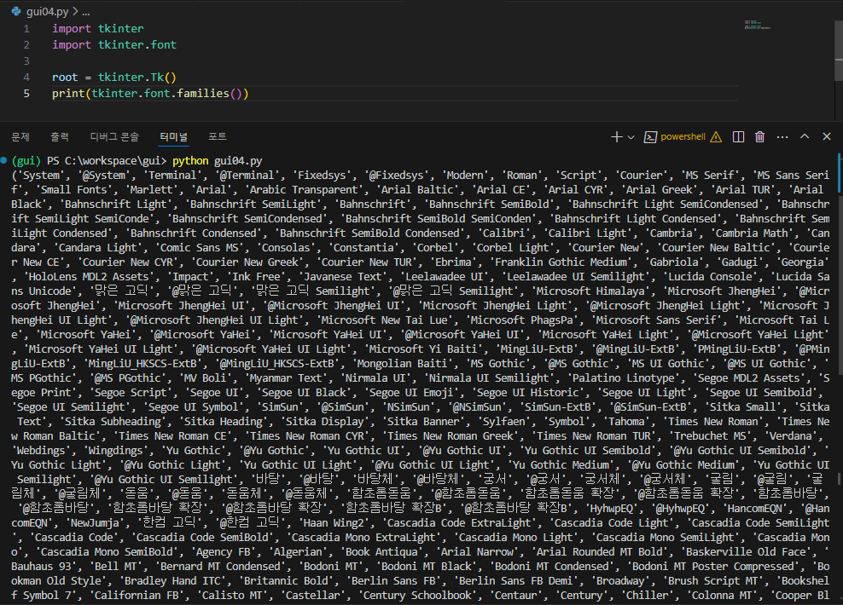Click the 'root = tkinter.Tk()' code line

point(114,78)
